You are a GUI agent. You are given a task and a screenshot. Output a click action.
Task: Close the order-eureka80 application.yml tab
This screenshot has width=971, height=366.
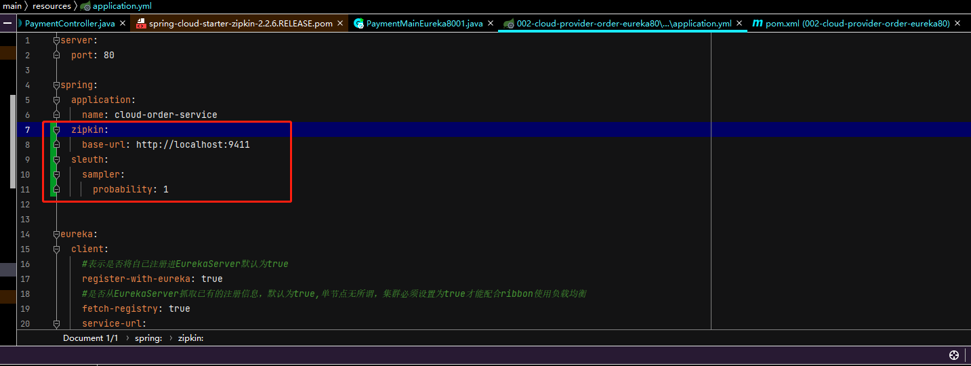739,23
